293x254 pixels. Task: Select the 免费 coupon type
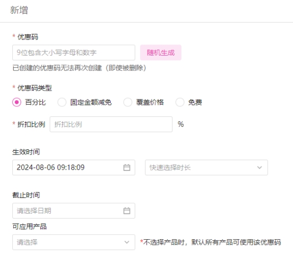(180, 102)
